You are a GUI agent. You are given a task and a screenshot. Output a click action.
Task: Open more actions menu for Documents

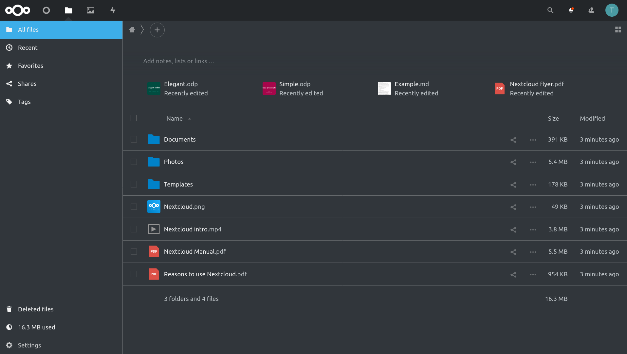click(533, 140)
